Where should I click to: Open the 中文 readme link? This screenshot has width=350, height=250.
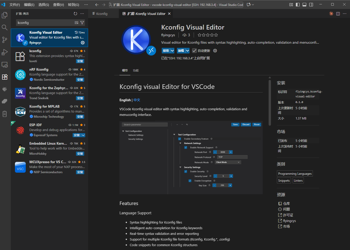click(137, 100)
